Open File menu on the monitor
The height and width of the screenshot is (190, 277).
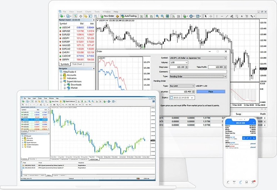click(x=64, y=12)
